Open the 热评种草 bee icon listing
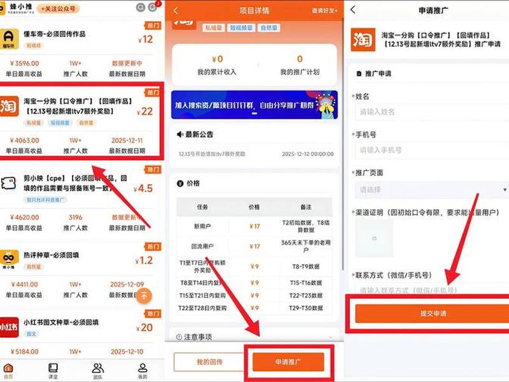The image size is (509, 382). (9, 260)
